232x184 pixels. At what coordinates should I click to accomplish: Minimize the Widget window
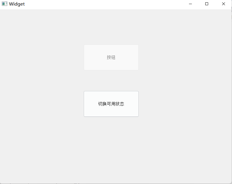190,4
